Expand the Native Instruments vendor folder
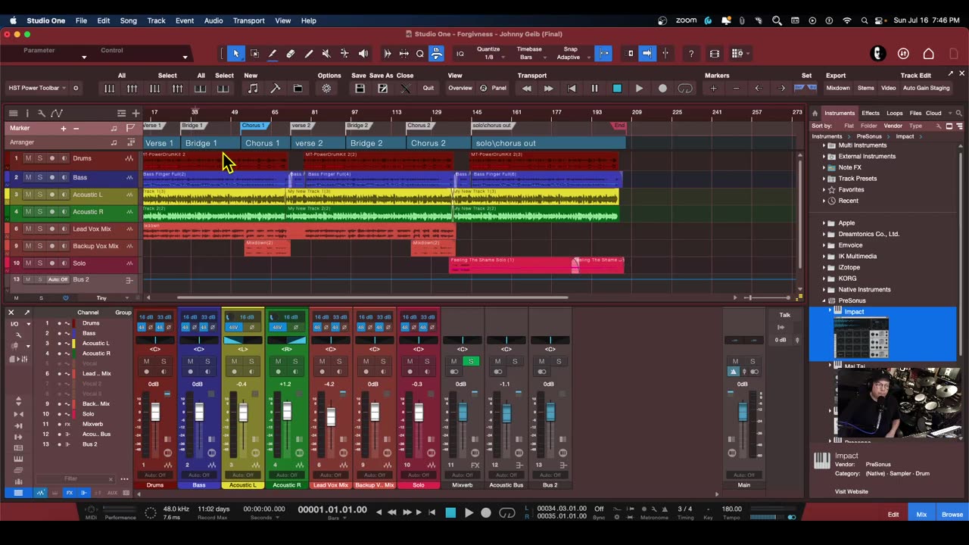The width and height of the screenshot is (969, 545). tap(824, 289)
